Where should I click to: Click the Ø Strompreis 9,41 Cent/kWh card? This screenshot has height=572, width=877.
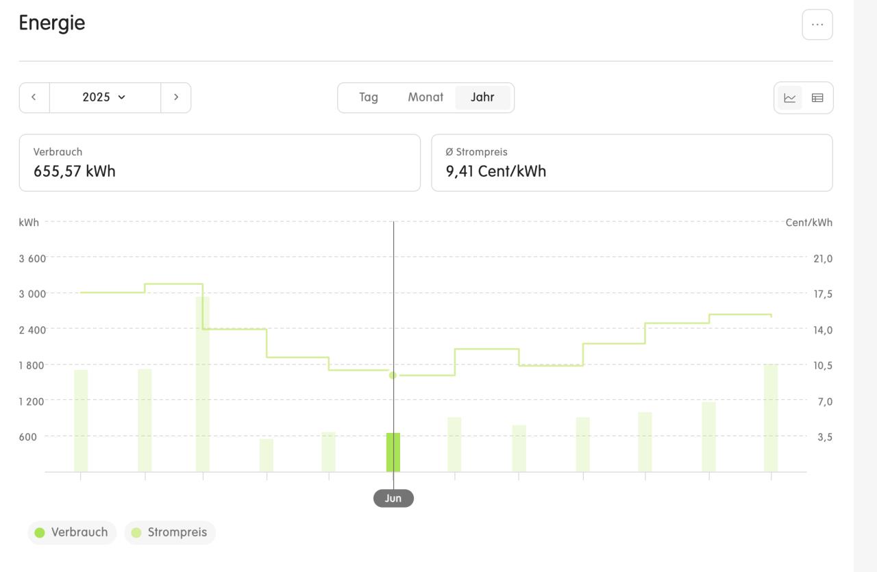[631, 162]
